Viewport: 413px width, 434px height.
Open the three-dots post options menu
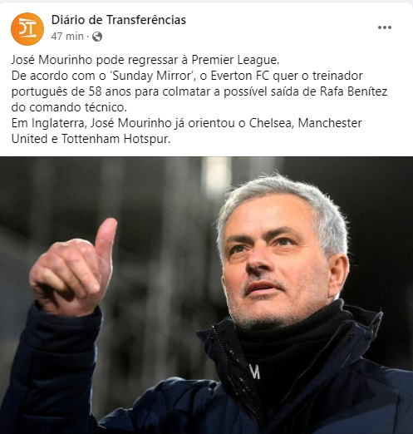pyautogui.click(x=385, y=27)
